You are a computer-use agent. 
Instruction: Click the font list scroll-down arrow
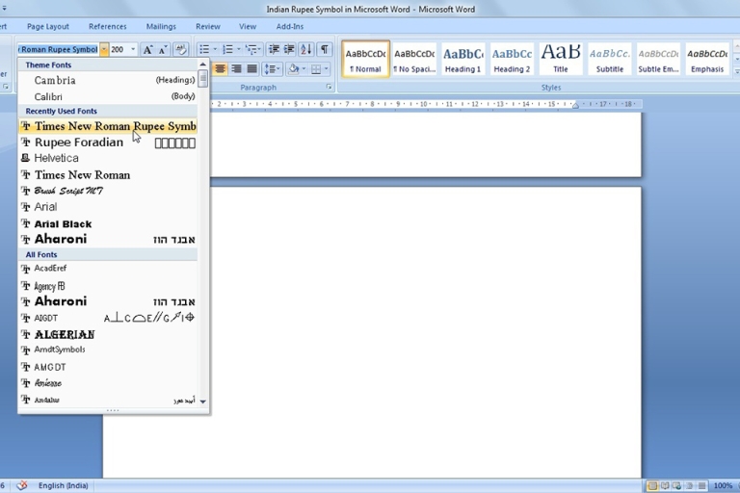pyautogui.click(x=203, y=402)
